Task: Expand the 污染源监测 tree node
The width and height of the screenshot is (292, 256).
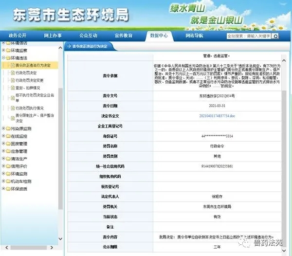Action: coord(3,128)
